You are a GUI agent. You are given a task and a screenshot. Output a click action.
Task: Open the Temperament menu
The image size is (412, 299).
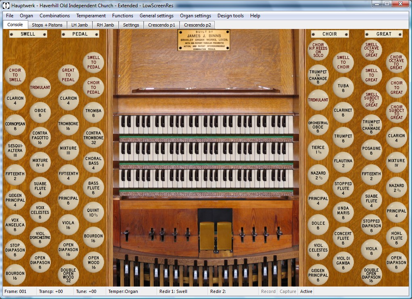tap(91, 16)
